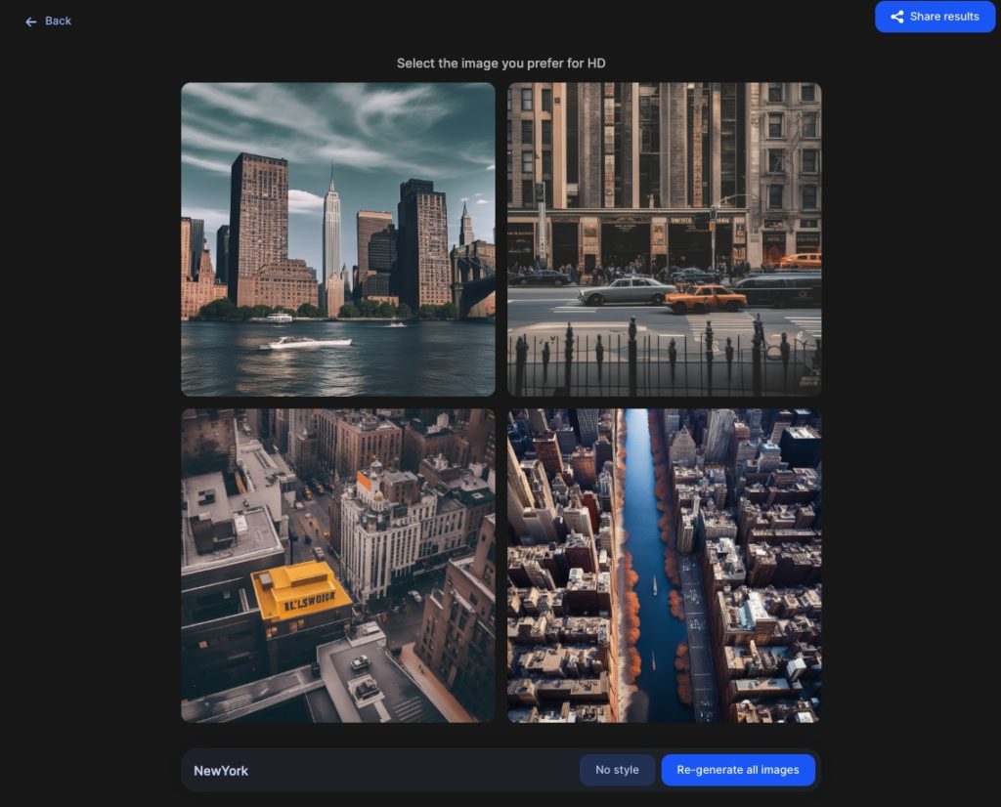Choose the aerial image with yellow rooftop
The height and width of the screenshot is (807, 1001).
[337, 565]
